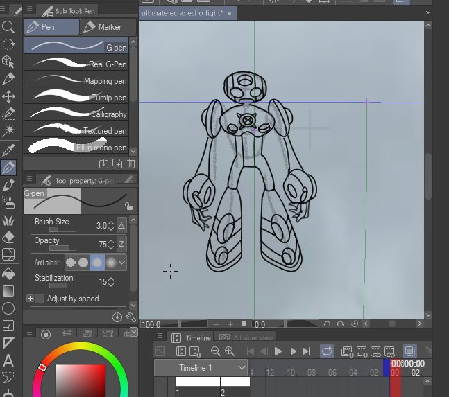Open color wheel palette menu
Screen dimensions: 449x397
pos(29,333)
